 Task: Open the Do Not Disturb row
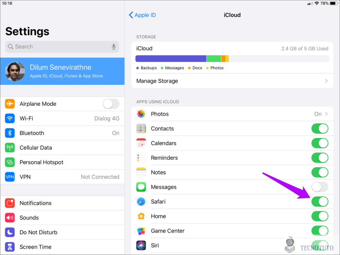63,232
